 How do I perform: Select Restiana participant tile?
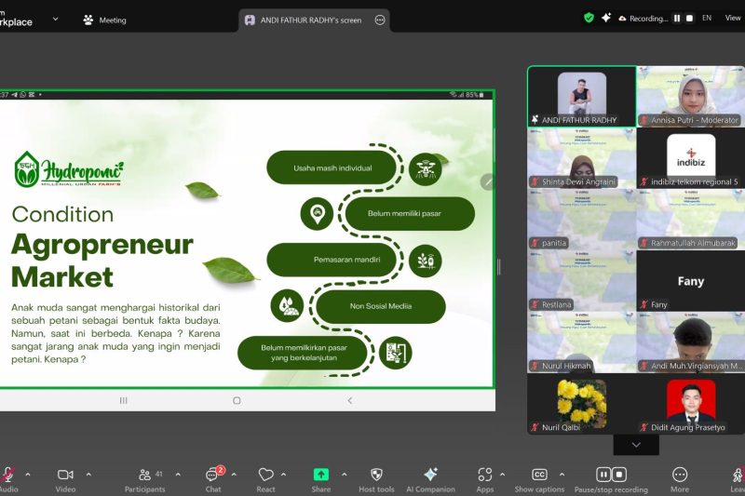coord(581,281)
